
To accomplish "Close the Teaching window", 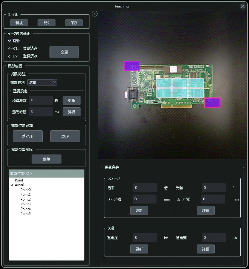I will coord(242,6).
